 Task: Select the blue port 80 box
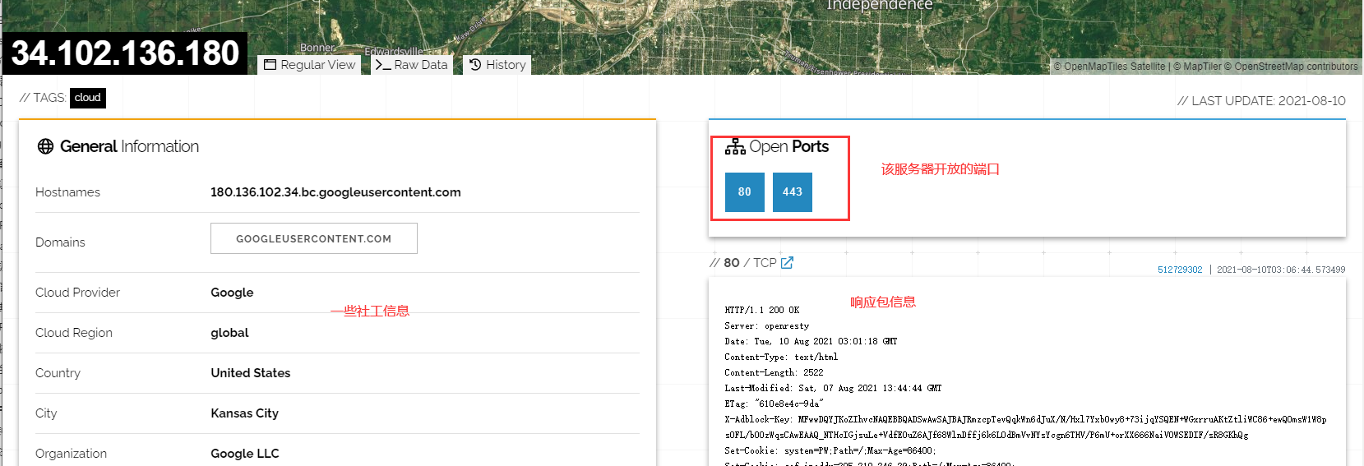coord(744,192)
